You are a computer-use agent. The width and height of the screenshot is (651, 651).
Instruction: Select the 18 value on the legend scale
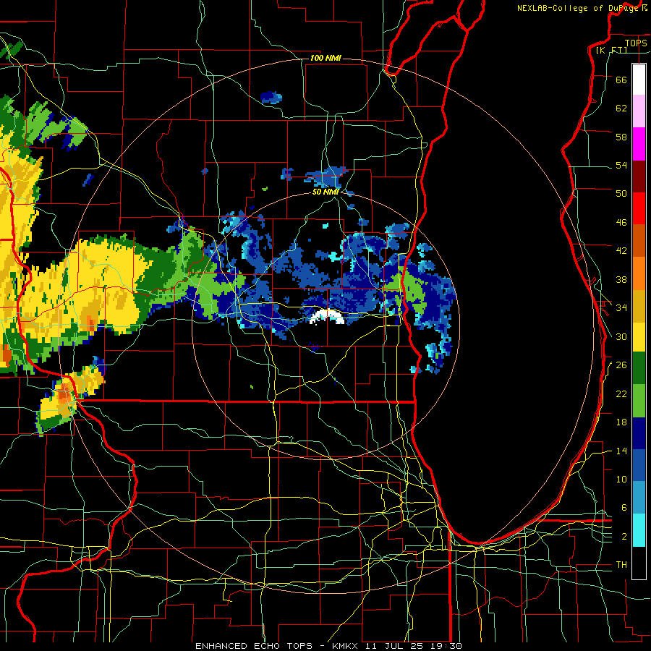[621, 422]
